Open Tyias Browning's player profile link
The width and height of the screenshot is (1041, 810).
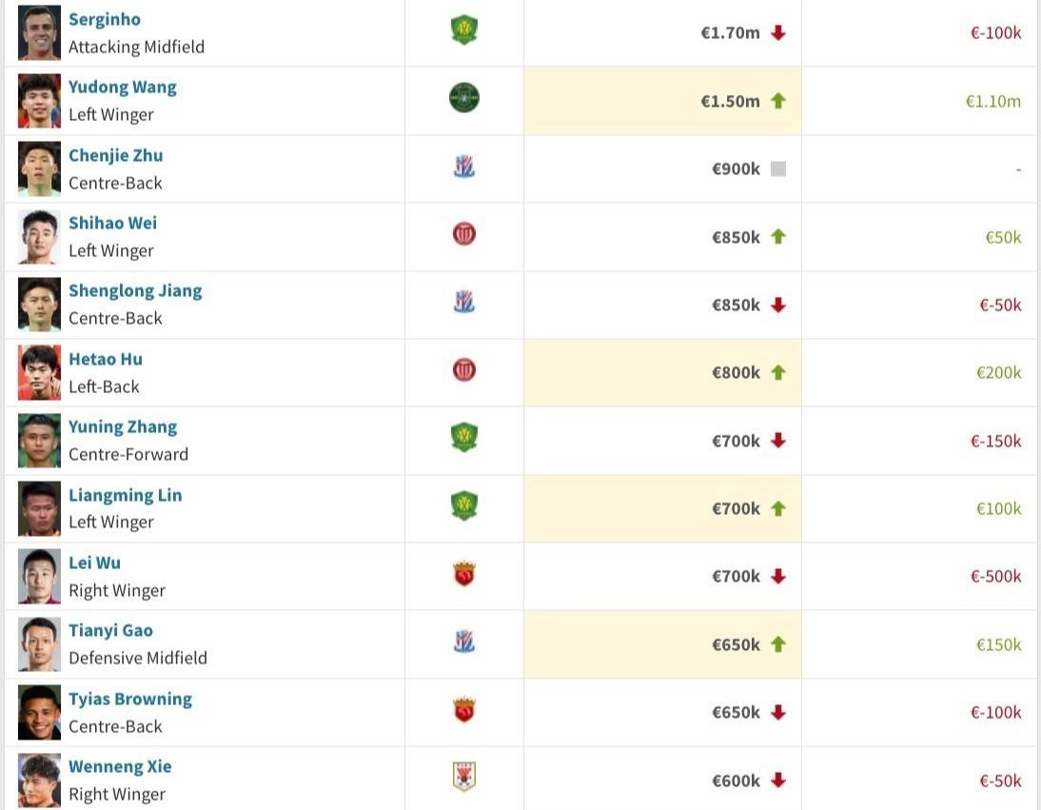130,700
